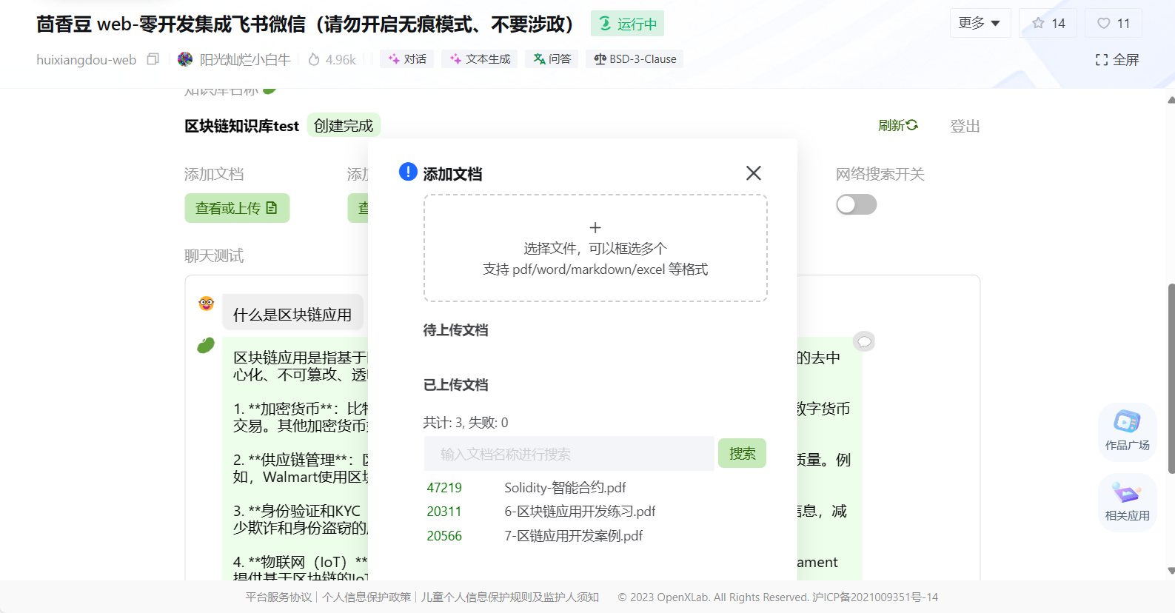
Task: Click 登出 to log out
Action: 965,127
